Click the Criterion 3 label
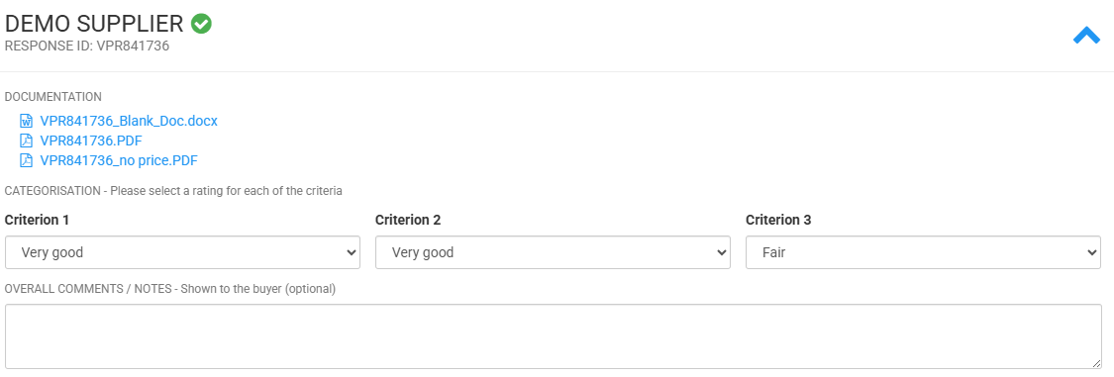The image size is (1114, 377). pos(778,220)
